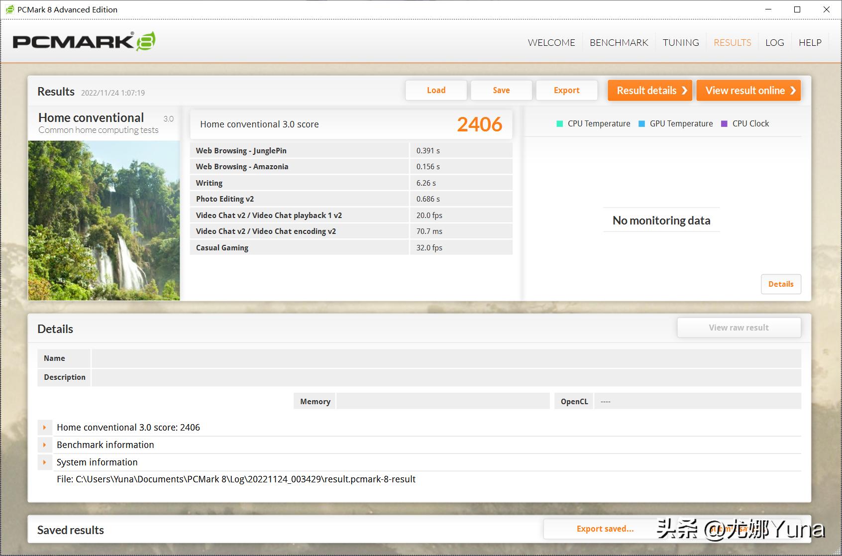Screen dimensions: 842x556
Task: Click the CPU Temperature legend label
Action: tap(599, 124)
